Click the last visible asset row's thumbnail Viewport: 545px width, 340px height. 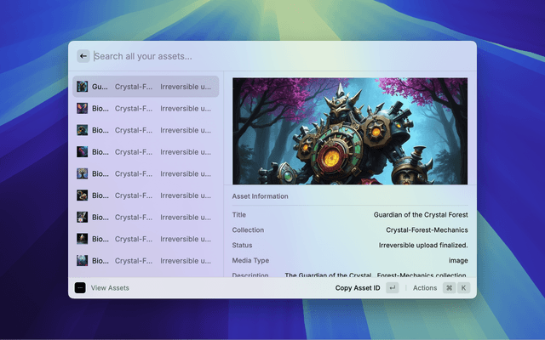pos(83,261)
